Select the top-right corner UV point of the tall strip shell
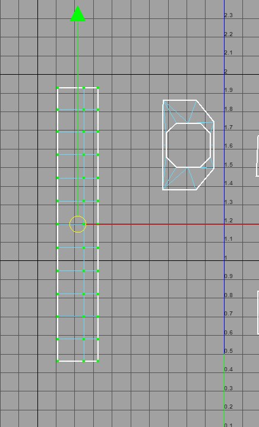Screen dimensions: 259x427 coord(98,88)
